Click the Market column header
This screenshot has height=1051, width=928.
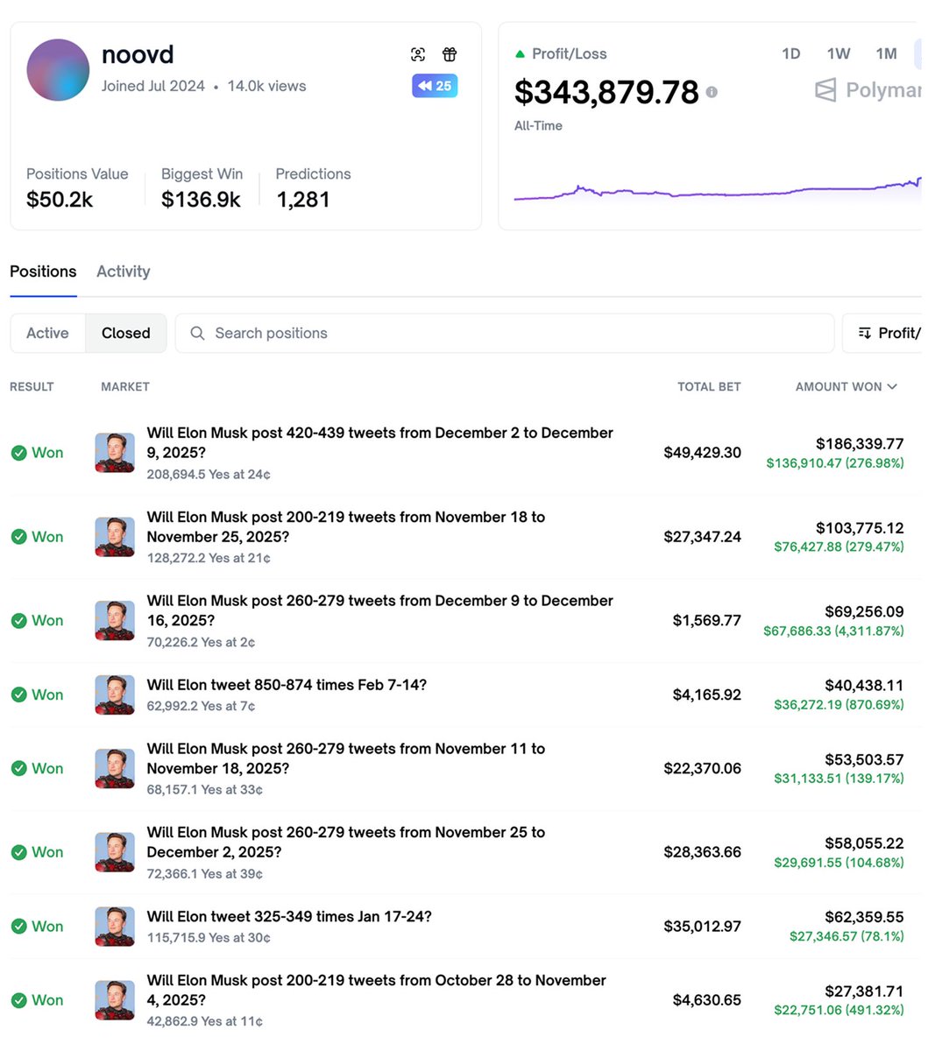[x=125, y=386]
